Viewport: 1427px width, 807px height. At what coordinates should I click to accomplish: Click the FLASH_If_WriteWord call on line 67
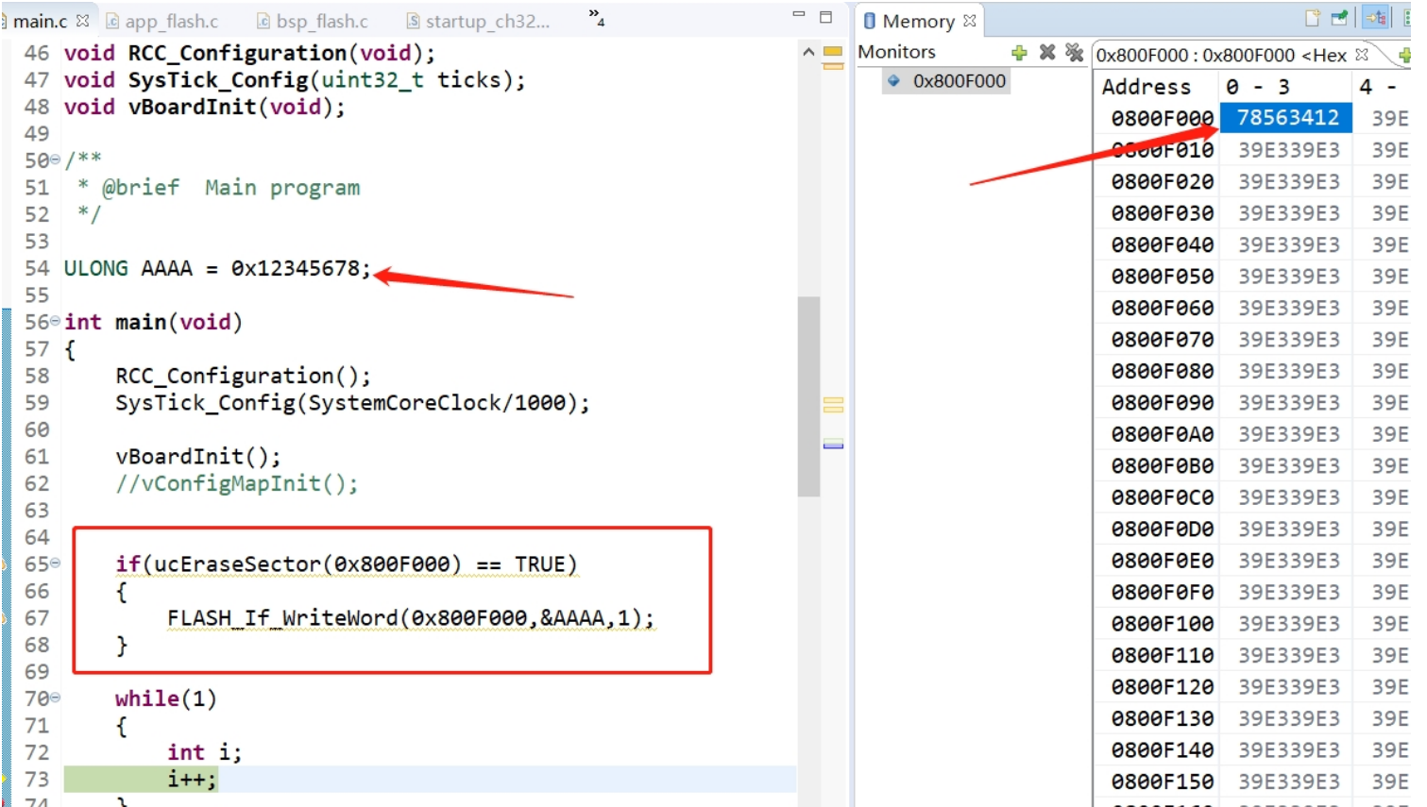tap(411, 618)
